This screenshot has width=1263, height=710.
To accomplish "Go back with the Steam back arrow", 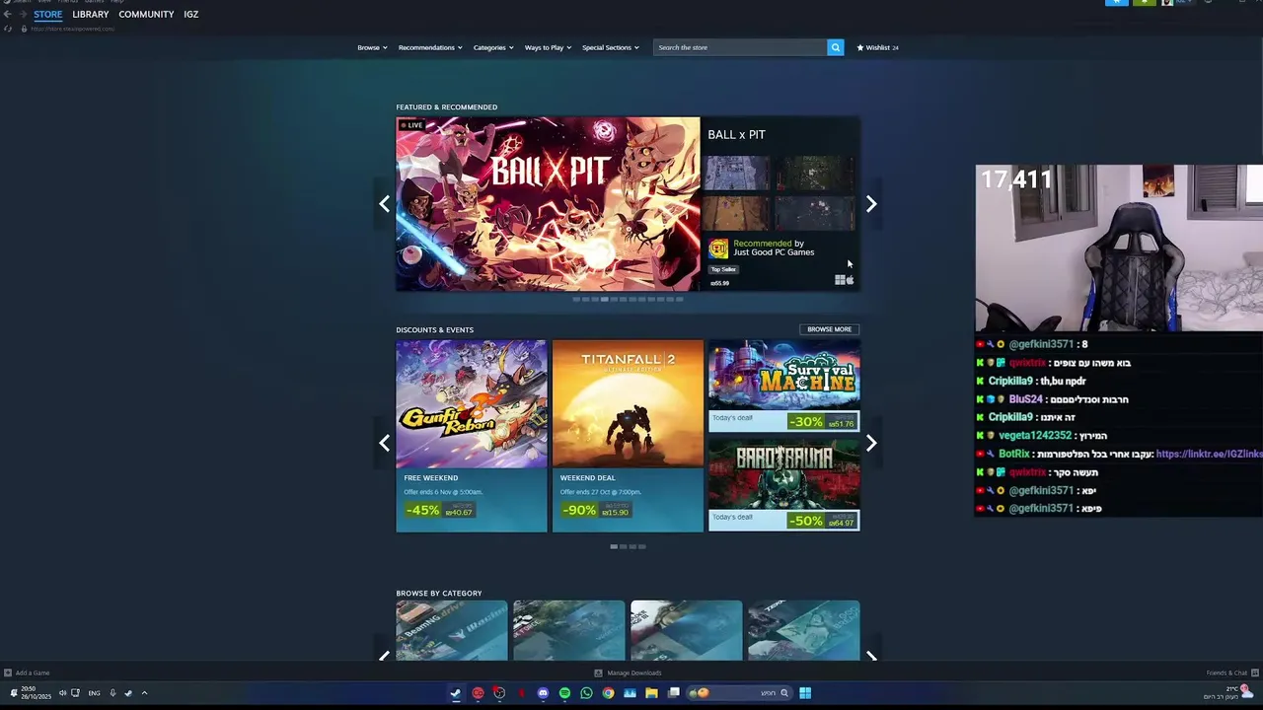I will 7,14.
